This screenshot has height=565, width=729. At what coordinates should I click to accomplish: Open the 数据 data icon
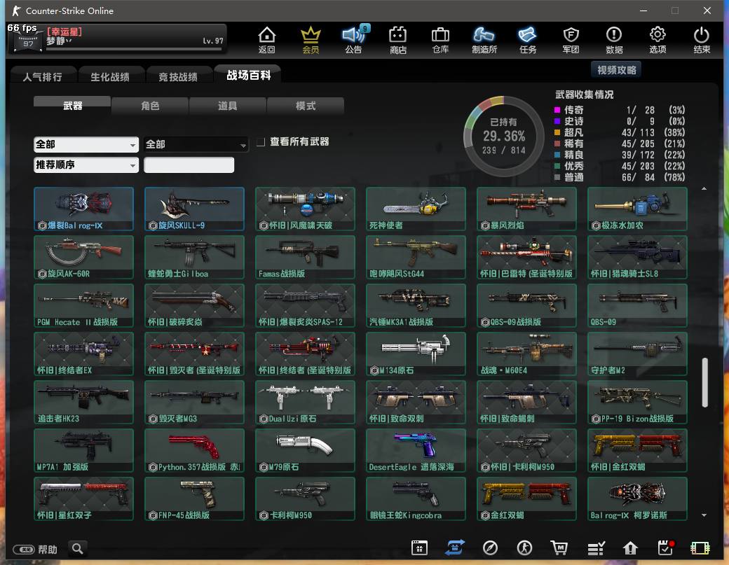tap(614, 40)
